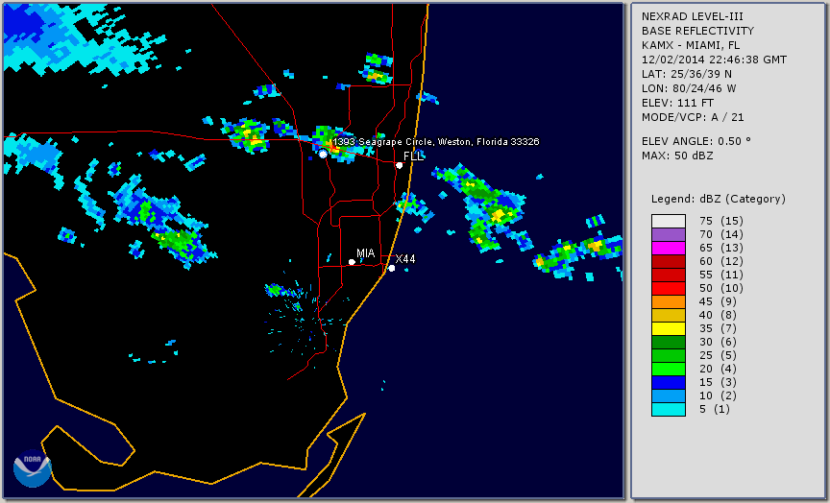Viewport: 830px width, 503px height.
Task: Click the Weston address marker circle
Action: (x=323, y=154)
